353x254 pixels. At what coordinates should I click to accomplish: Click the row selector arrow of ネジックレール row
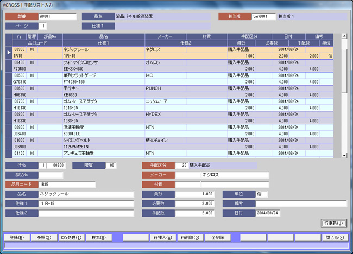coord(8,52)
